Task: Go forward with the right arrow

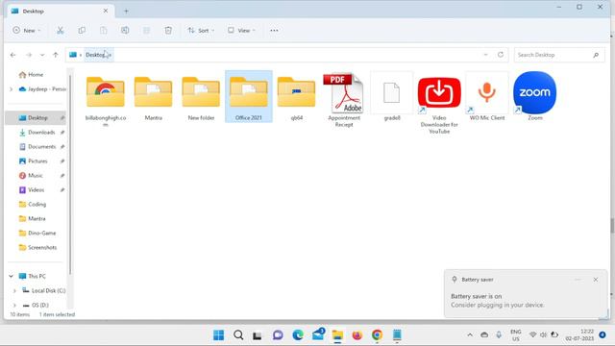Action: coord(29,55)
